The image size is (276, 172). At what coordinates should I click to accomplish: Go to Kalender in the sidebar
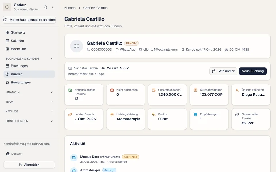tap(29, 40)
